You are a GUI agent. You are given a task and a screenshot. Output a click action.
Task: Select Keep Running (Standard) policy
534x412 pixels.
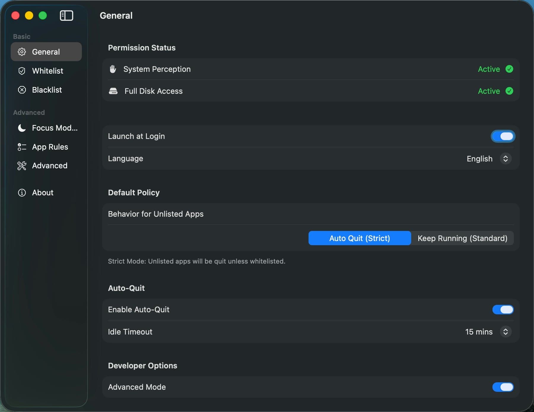[x=462, y=238]
